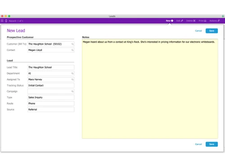Click the Notes label
The image size is (225, 168).
85,37
